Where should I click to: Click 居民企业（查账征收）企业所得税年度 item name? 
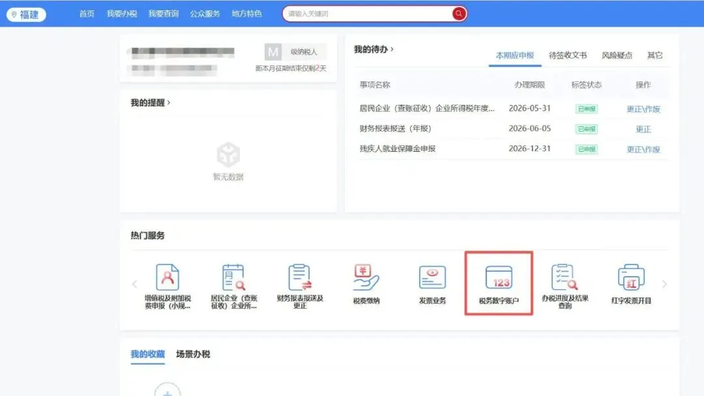(427, 109)
